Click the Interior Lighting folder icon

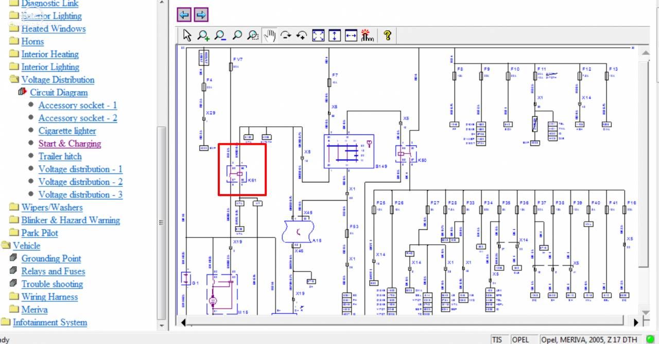(x=14, y=67)
